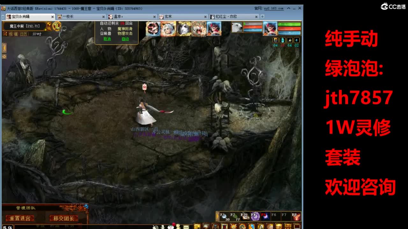This screenshot has height=229, width=408.
Task: Toggle the sound mute icon
Action: (155, 227)
